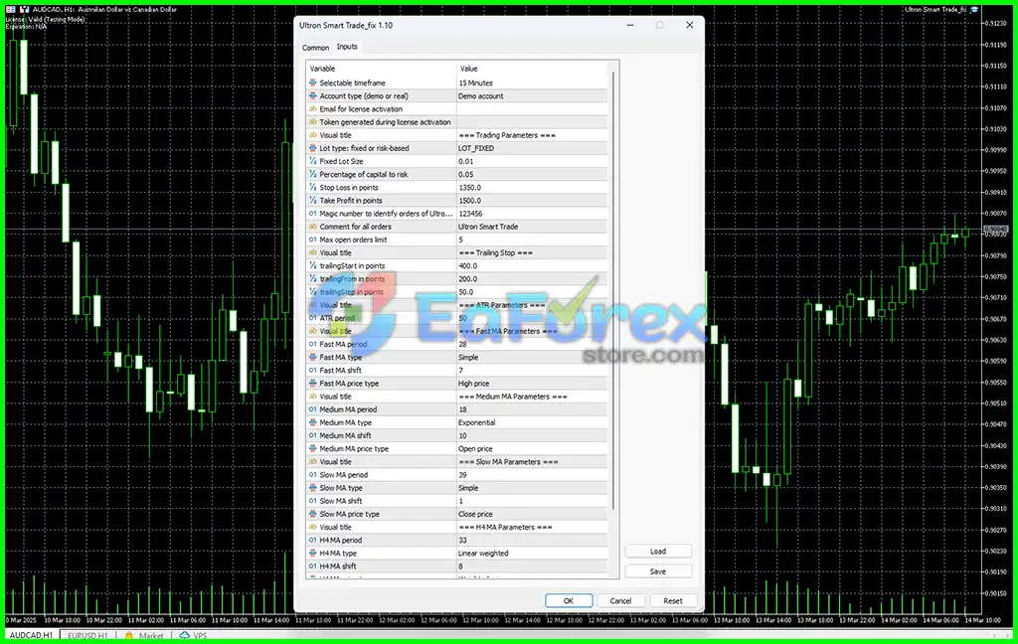1018x644 pixels.
Task: Open the Fast MA type Simple dropdown
Action: click(x=533, y=357)
